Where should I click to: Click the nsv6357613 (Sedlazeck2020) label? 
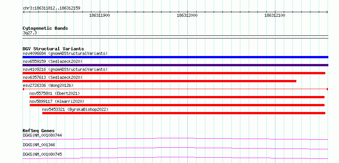[53, 77]
